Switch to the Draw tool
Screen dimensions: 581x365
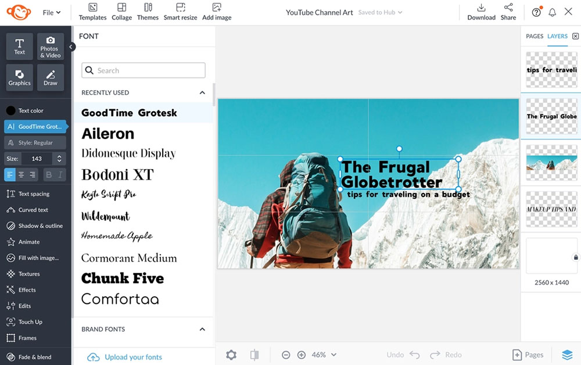tap(50, 77)
